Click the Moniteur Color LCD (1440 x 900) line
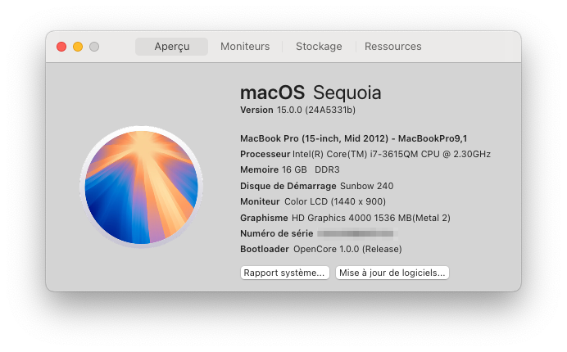 [313, 201]
